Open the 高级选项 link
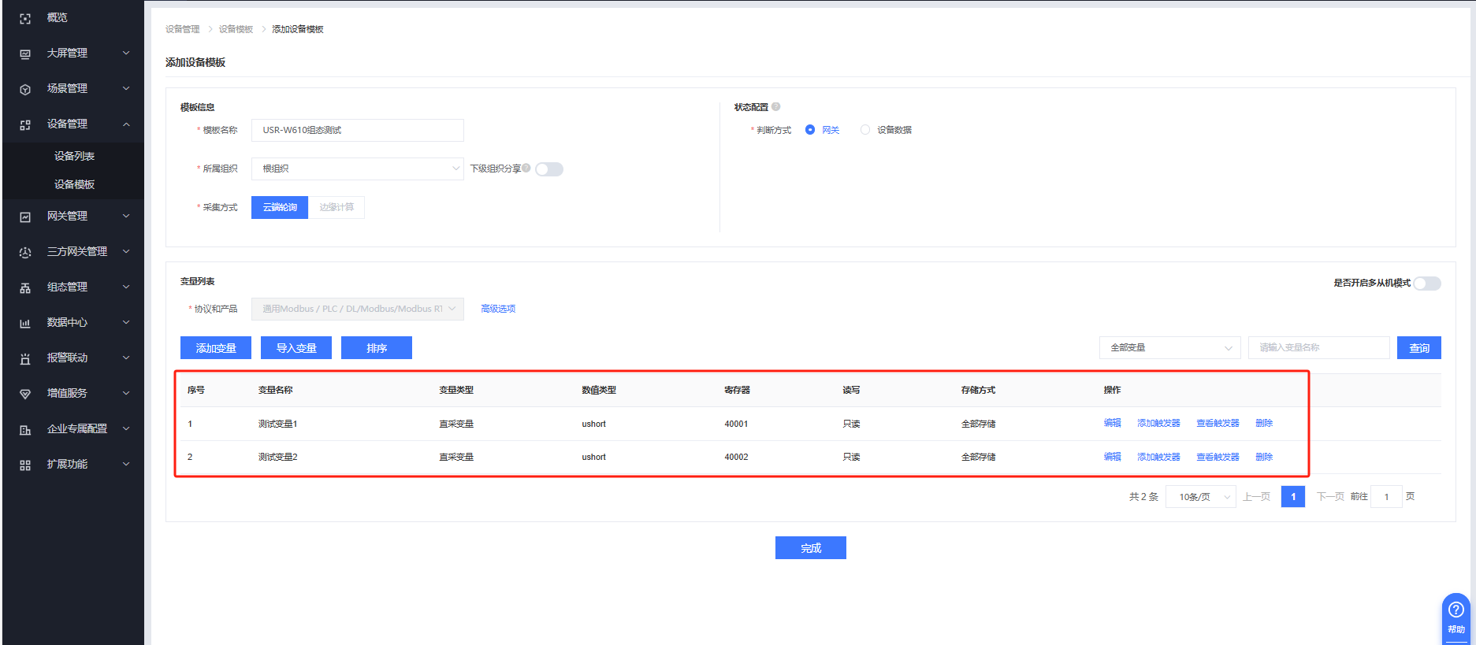The width and height of the screenshot is (1476, 645). click(x=498, y=309)
